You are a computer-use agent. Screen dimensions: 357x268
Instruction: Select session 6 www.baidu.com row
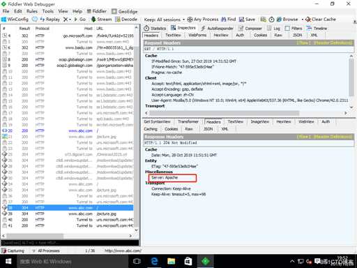[68, 47]
